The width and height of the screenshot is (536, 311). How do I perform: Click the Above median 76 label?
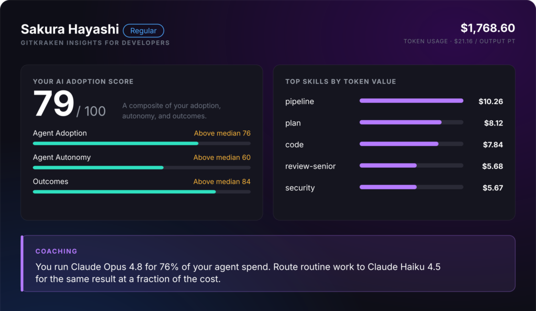pyautogui.click(x=222, y=133)
